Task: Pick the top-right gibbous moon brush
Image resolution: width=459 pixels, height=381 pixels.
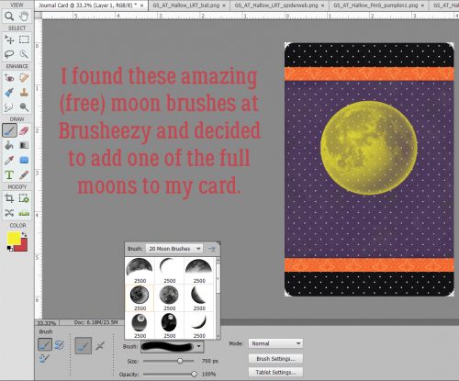Action: coord(199,271)
